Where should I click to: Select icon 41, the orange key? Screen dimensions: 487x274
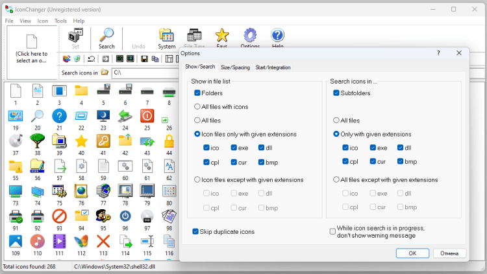(103, 141)
